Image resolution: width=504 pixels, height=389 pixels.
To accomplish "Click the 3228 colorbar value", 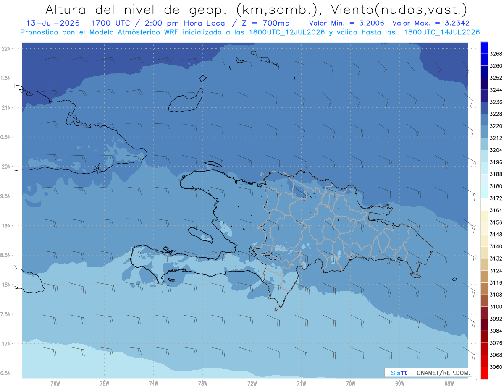I will 496,114.
